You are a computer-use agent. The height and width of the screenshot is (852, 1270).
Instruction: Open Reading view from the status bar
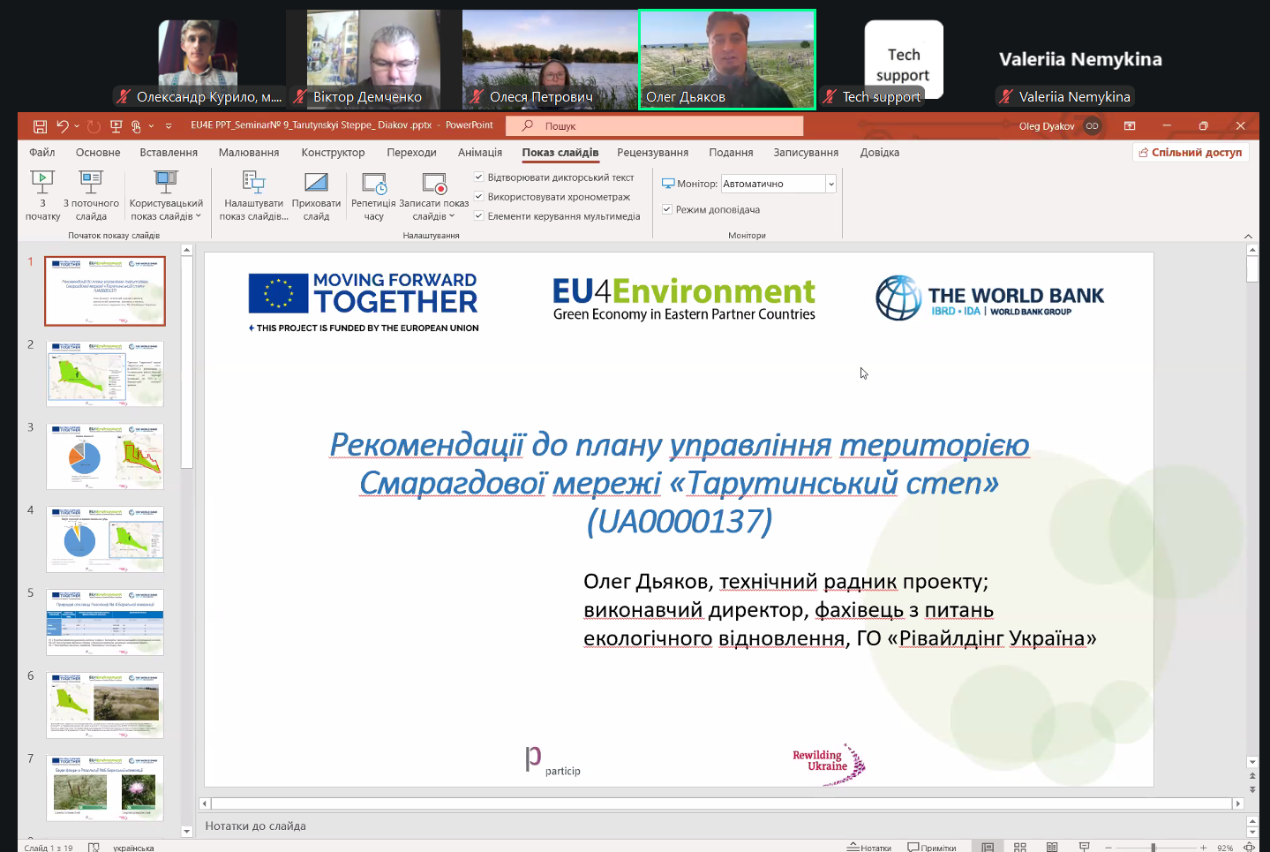point(1052,847)
